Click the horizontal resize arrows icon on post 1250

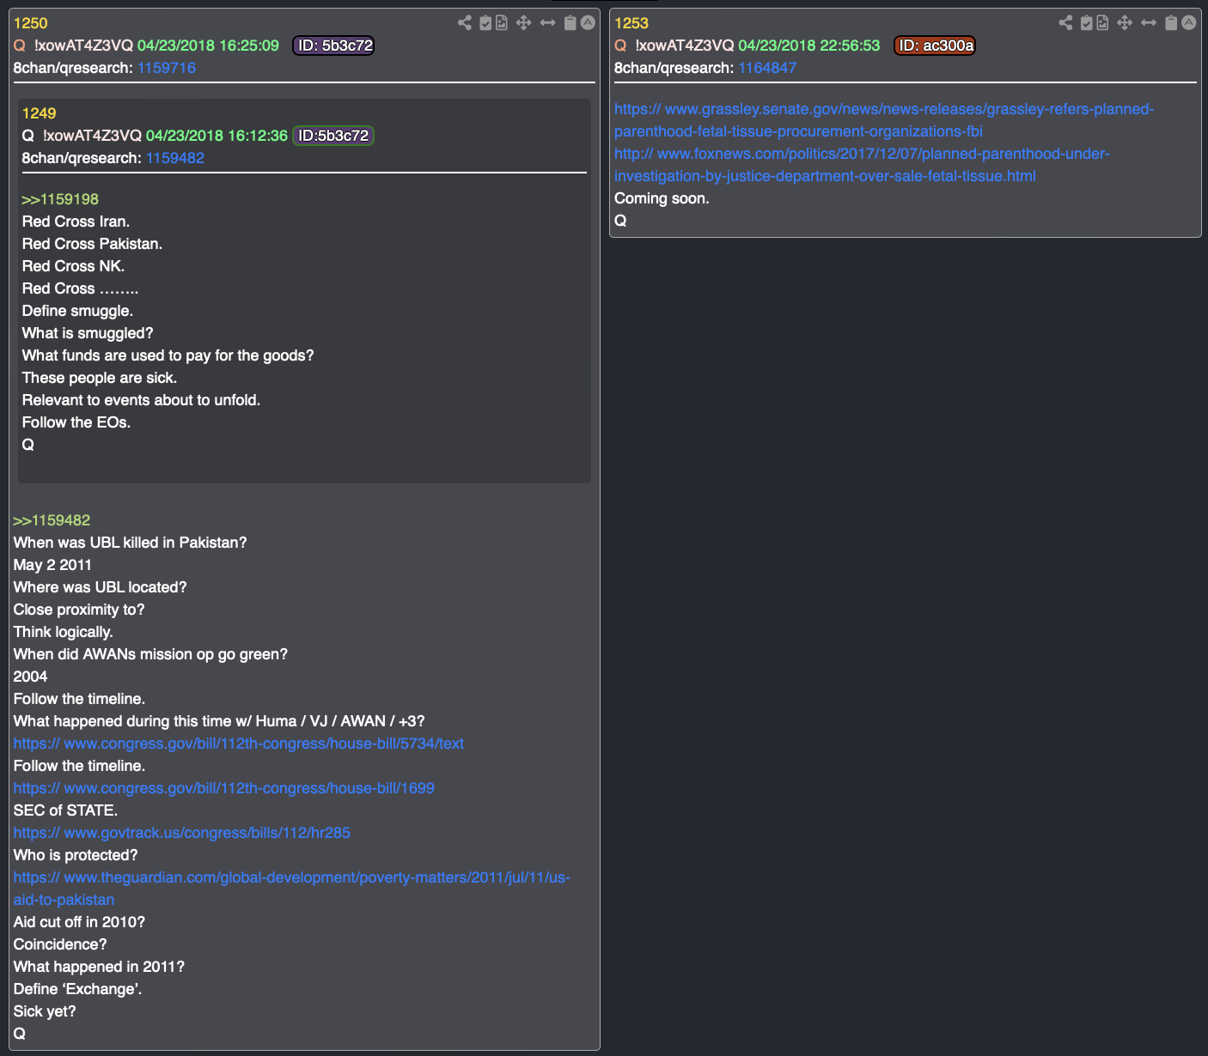547,23
